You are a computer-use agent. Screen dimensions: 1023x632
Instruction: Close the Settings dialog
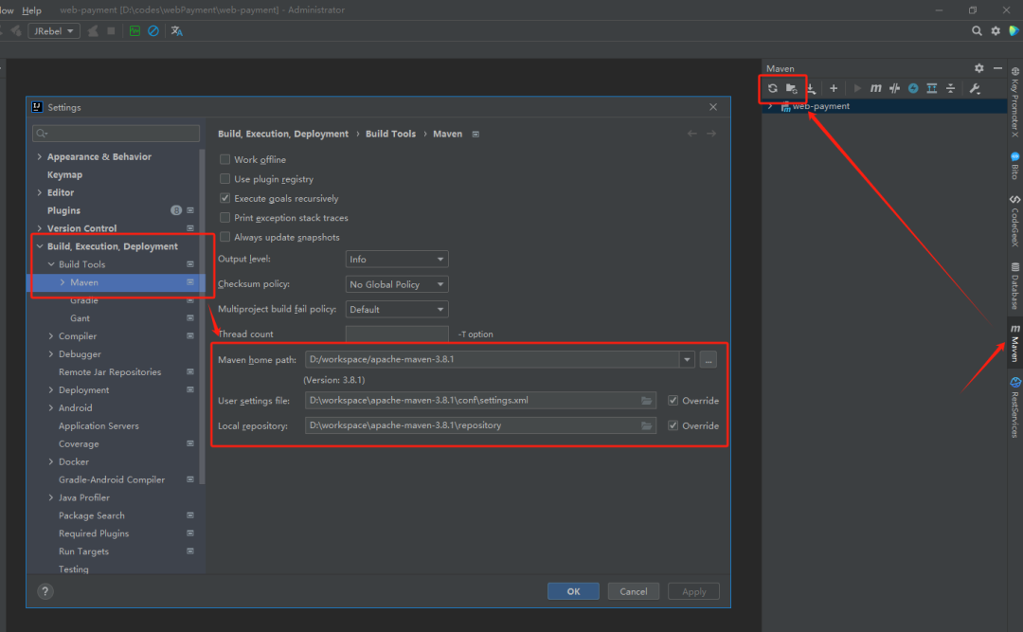pyautogui.click(x=713, y=107)
